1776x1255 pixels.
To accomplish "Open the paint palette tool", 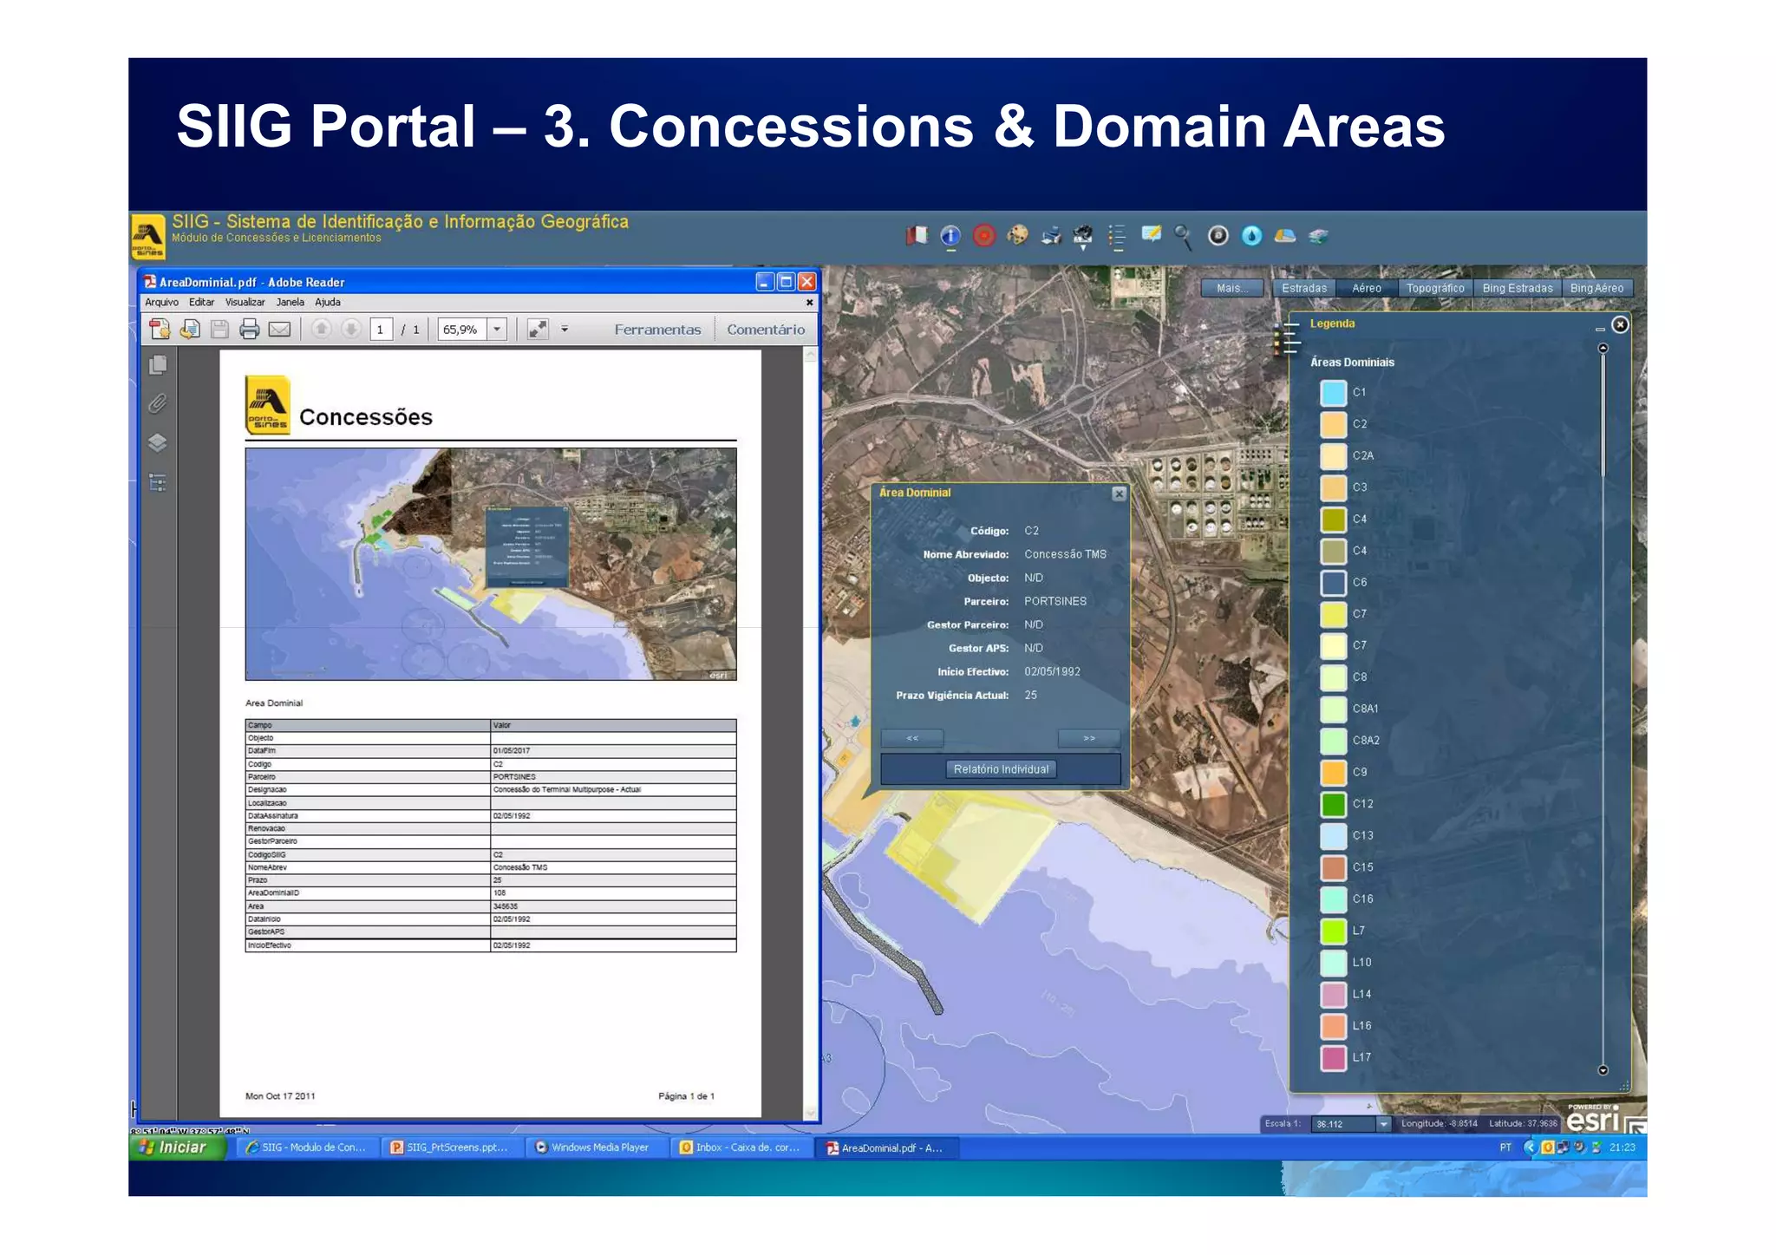I will pyautogui.click(x=1017, y=236).
